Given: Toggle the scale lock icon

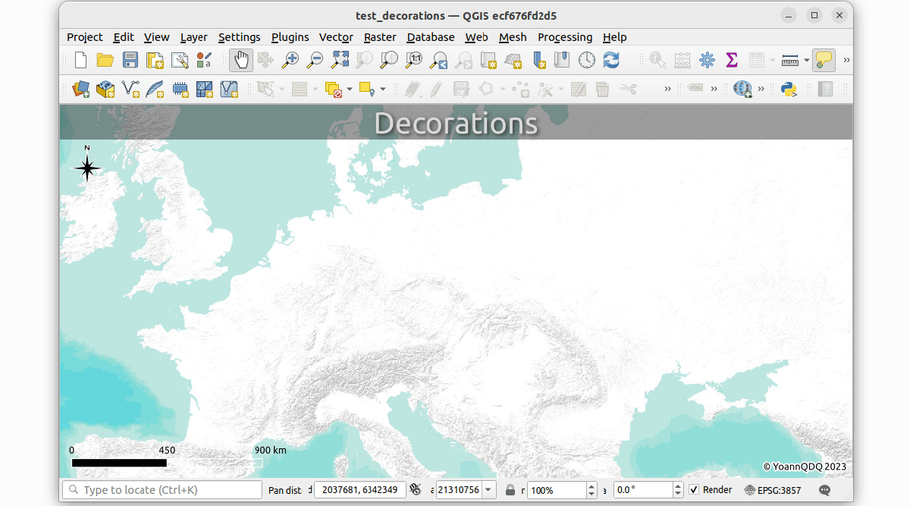Looking at the screenshot, I should click(x=510, y=490).
